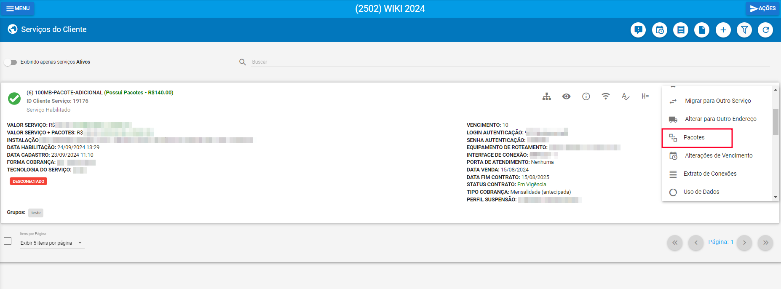
Task: Click the lines icon beside Extrato de Conexões
Action: (673, 174)
